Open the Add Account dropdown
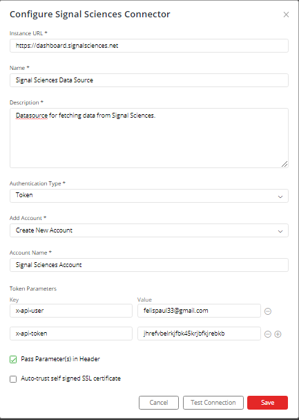The height and width of the screenshot is (420, 299). [149, 230]
